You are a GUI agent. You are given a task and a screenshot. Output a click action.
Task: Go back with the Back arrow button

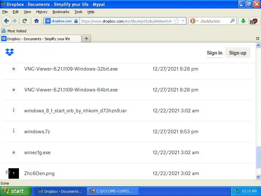(6, 21)
